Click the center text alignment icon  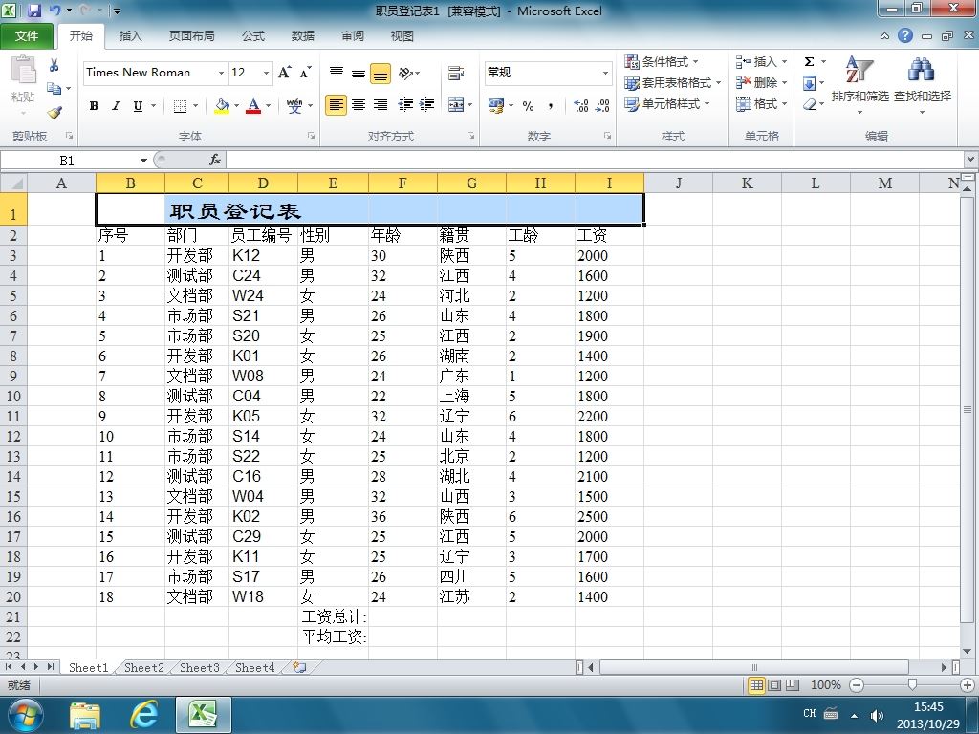click(x=359, y=105)
